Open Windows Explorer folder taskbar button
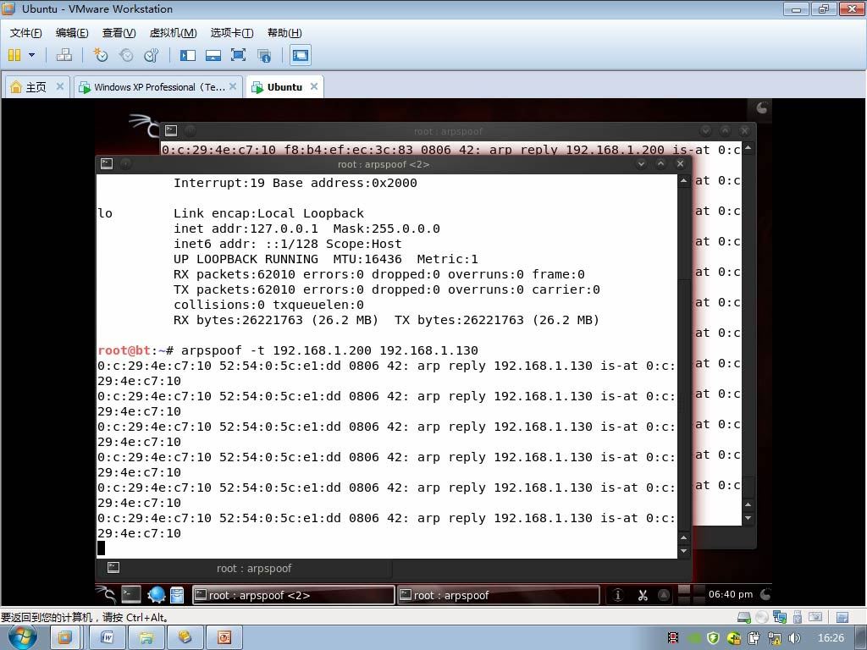Image resolution: width=867 pixels, height=650 pixels. pos(146,637)
